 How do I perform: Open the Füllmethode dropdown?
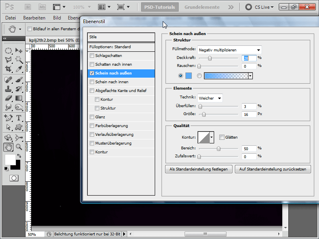point(230,50)
